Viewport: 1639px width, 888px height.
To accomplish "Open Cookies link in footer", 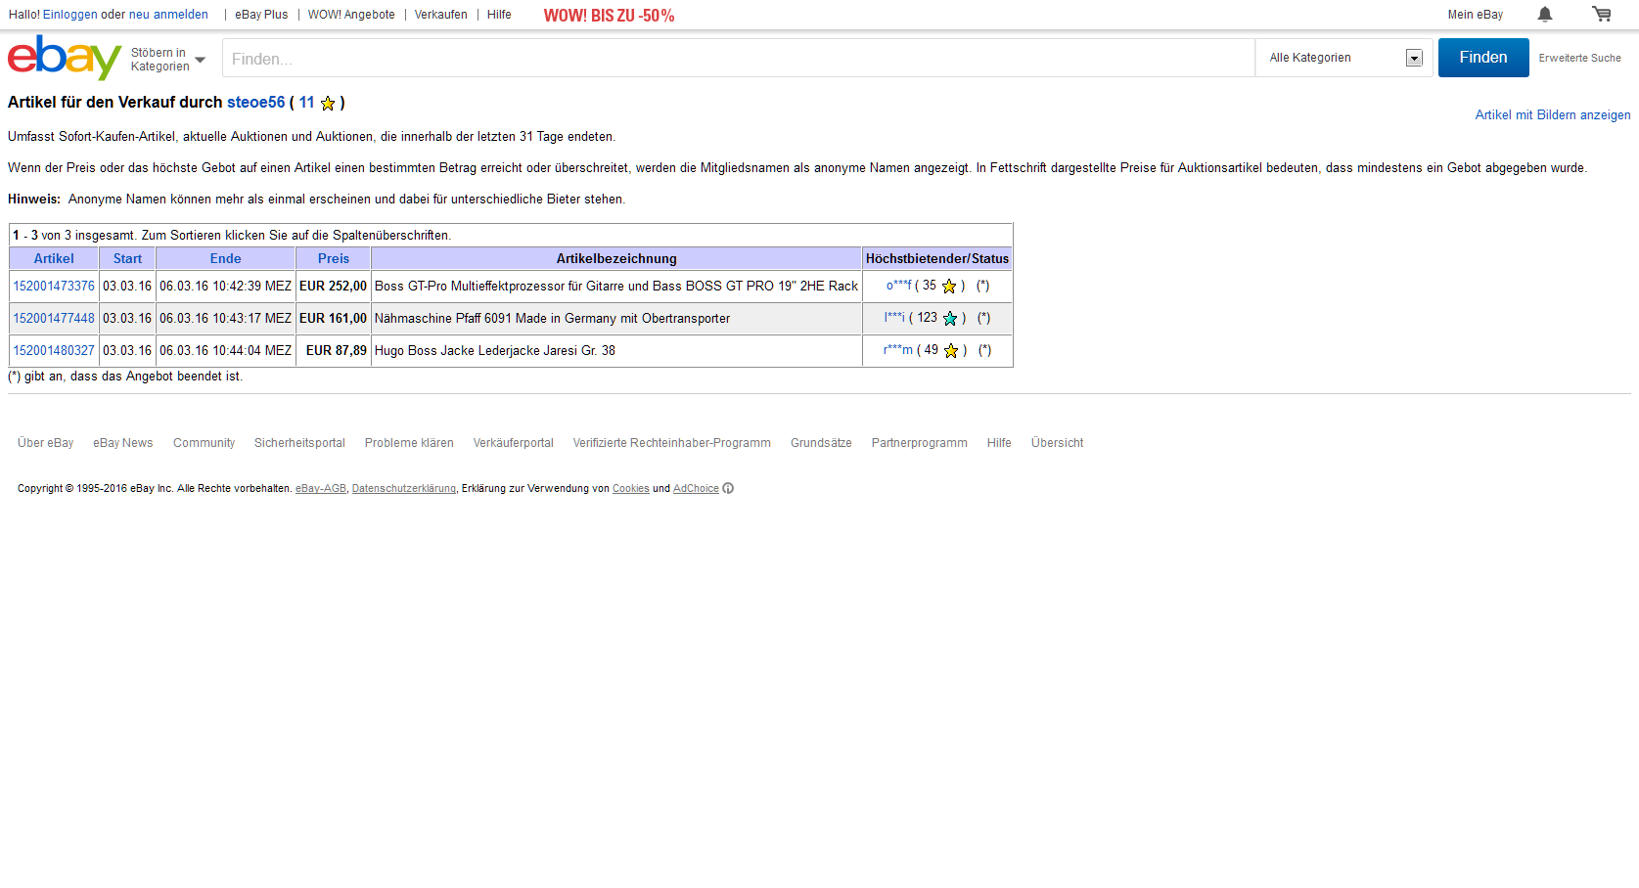I will coord(631,488).
